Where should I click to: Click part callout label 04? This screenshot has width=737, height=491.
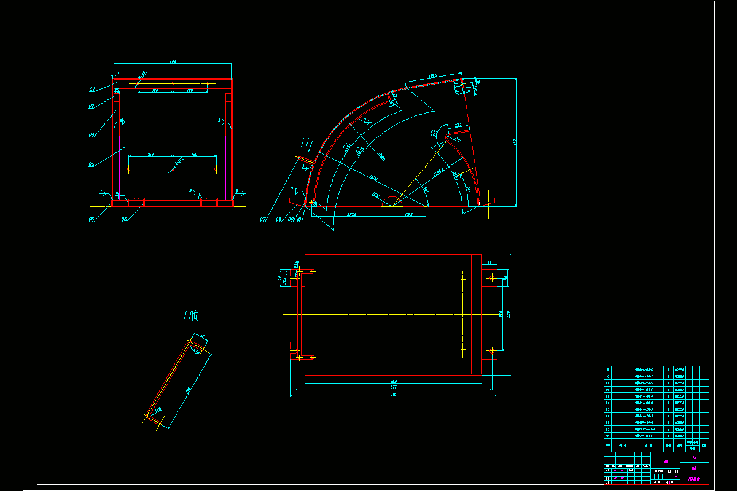(x=91, y=164)
